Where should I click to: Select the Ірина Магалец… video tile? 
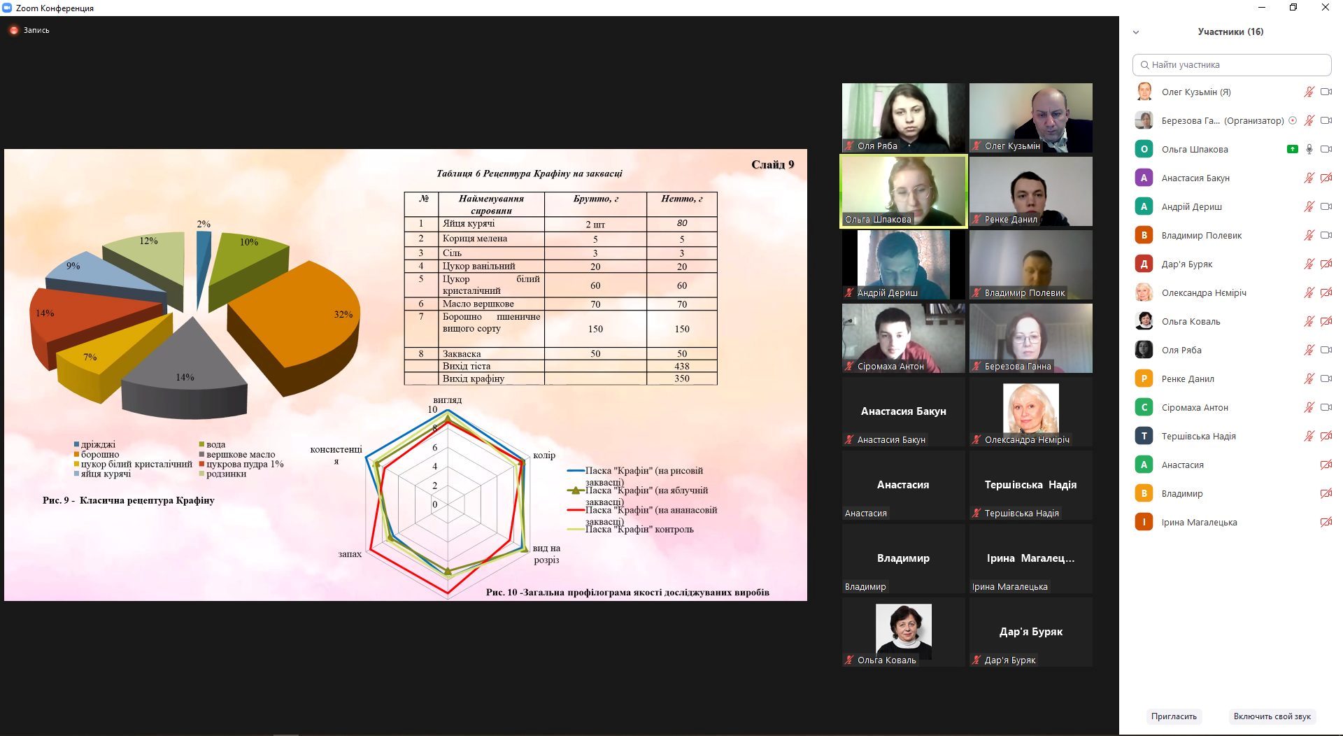[x=1031, y=558]
